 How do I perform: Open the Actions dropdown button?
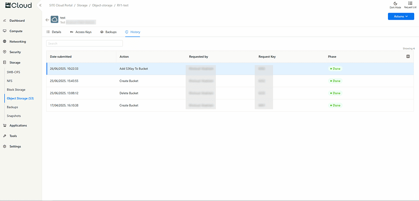point(401,16)
